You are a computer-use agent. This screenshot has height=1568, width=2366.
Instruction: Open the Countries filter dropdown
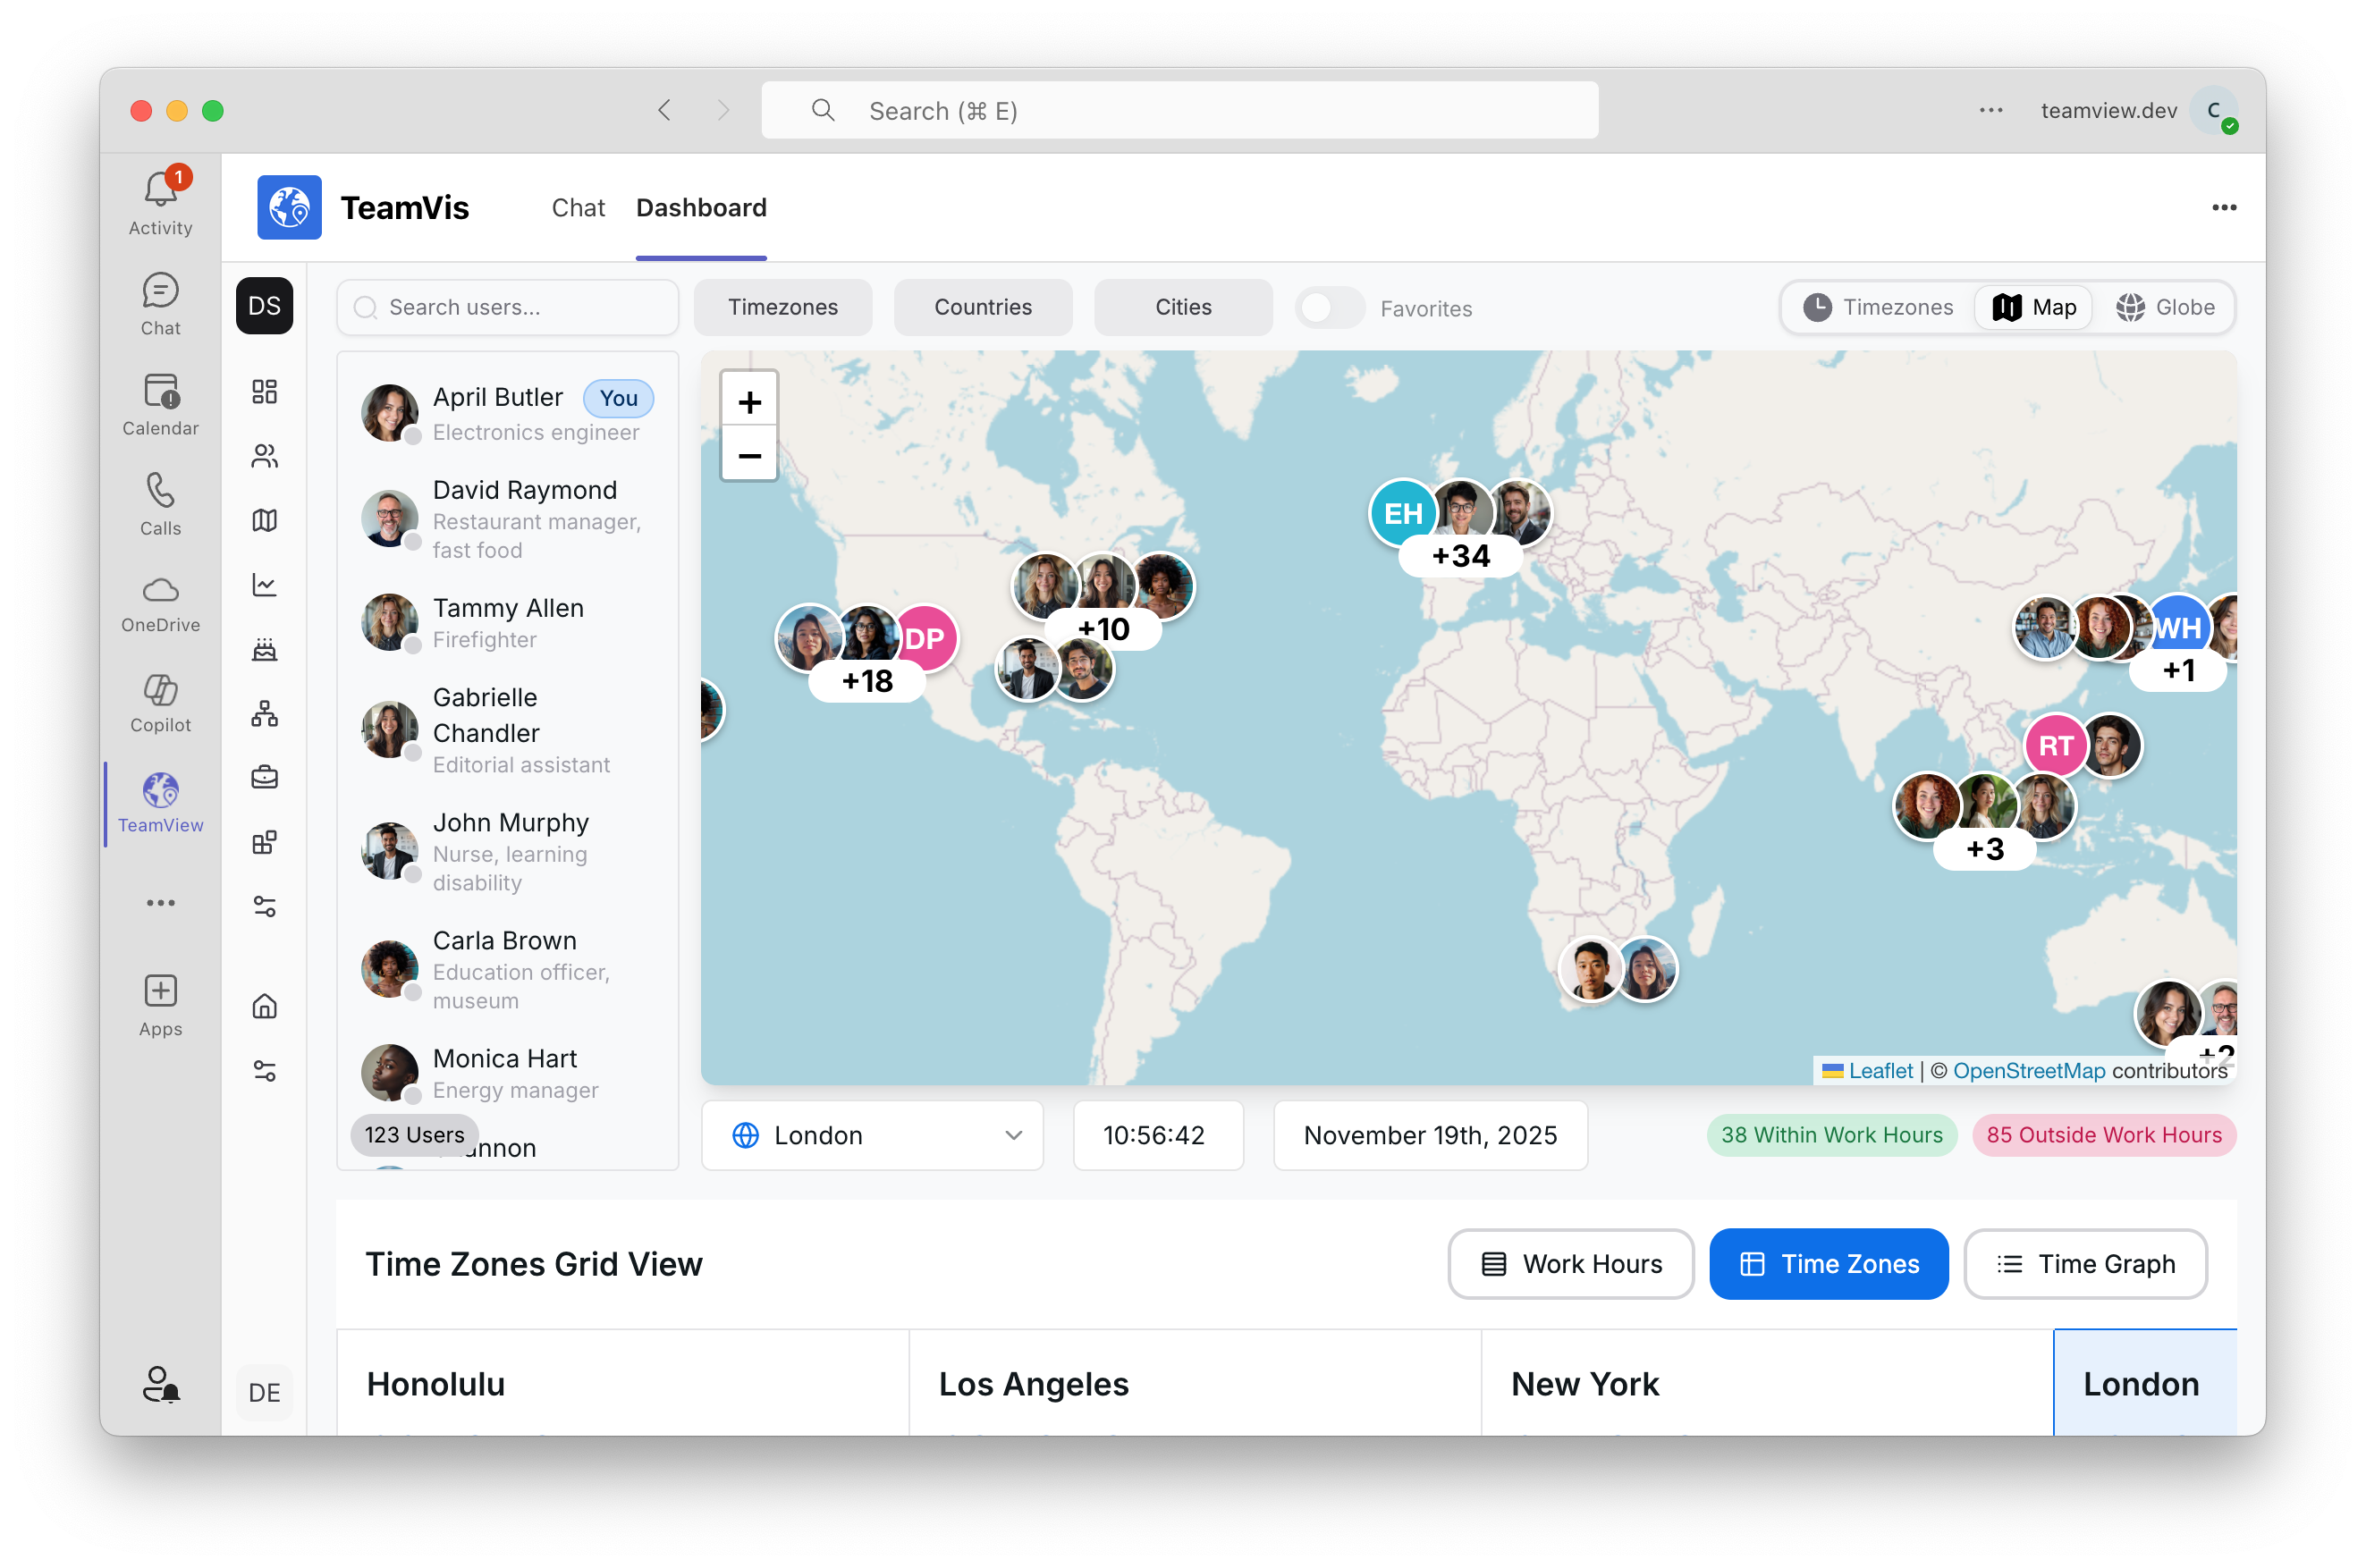tap(983, 307)
